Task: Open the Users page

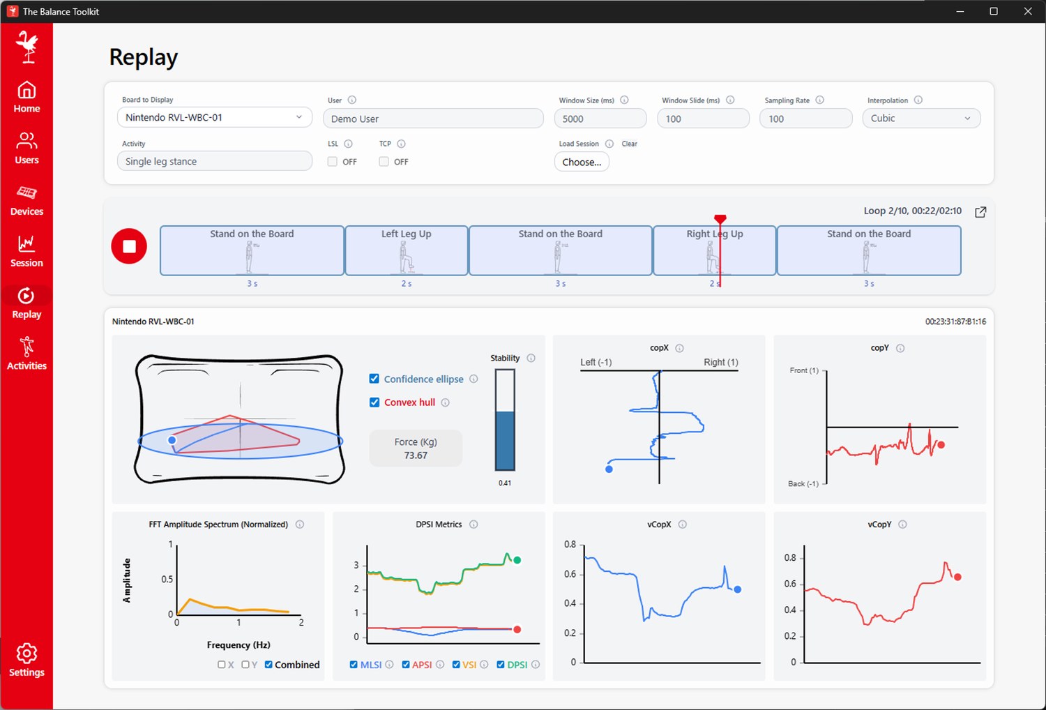Action: (x=26, y=149)
